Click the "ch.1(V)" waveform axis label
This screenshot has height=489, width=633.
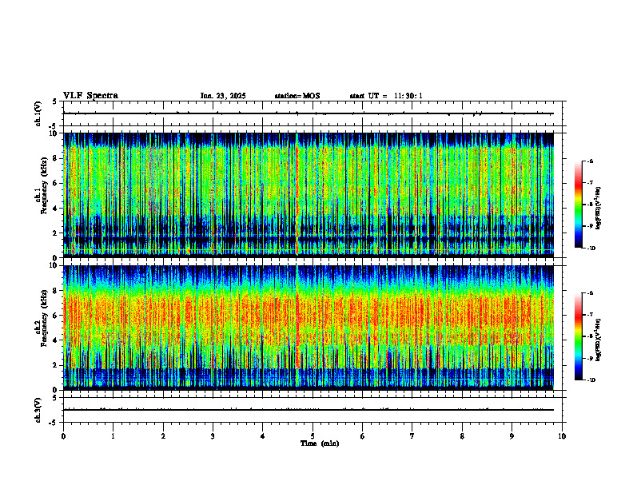click(38, 113)
